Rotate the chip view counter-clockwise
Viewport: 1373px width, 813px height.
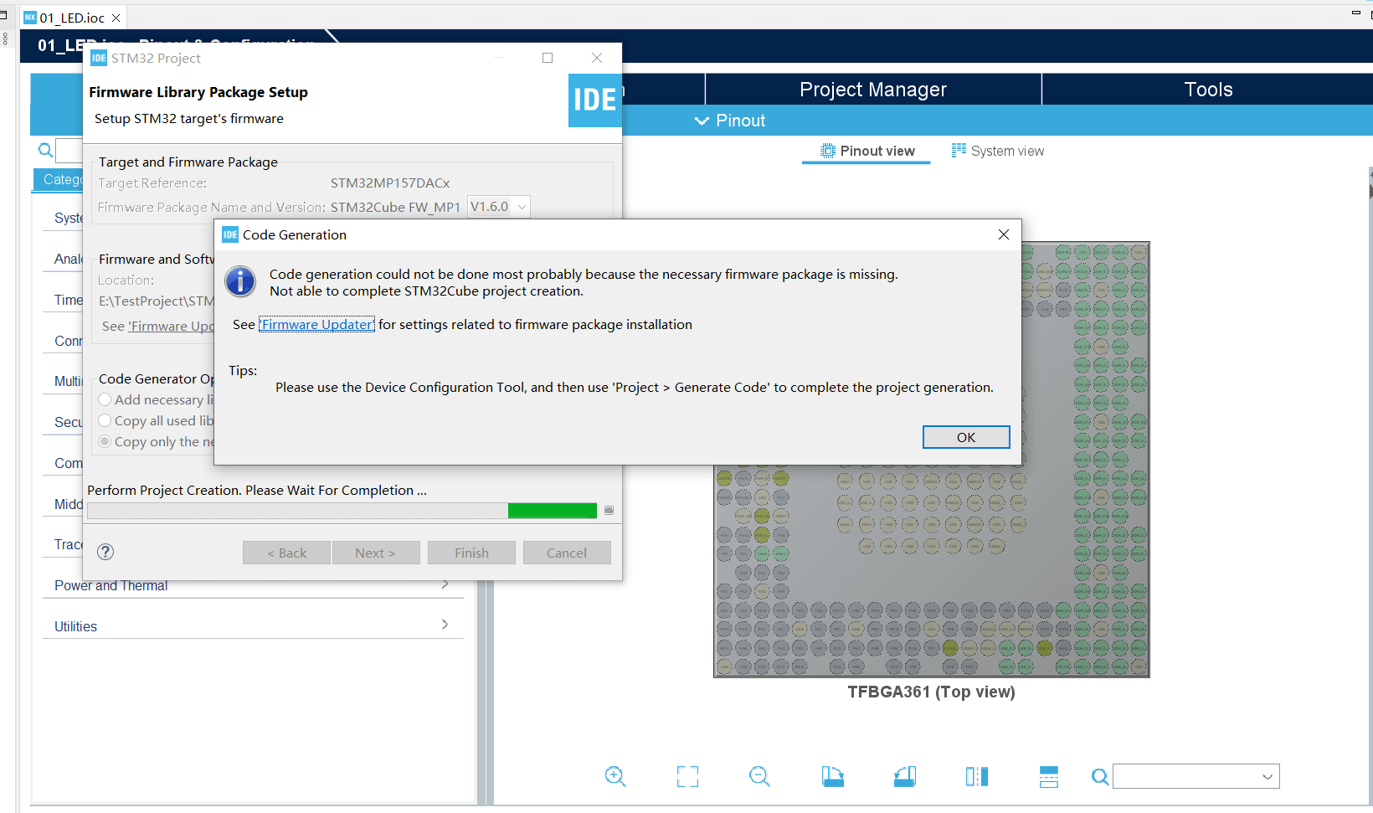(905, 776)
